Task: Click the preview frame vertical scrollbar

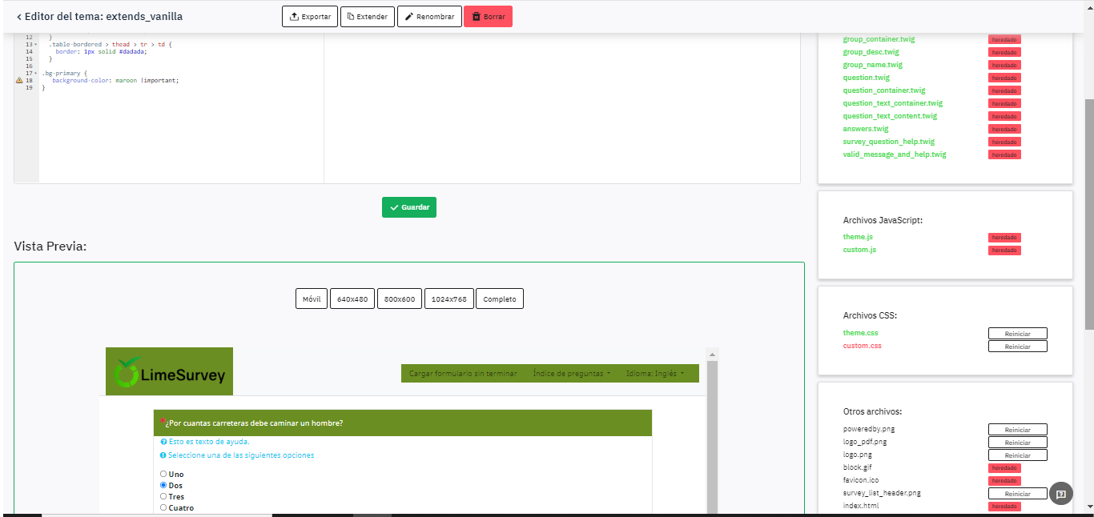Action: coord(712,438)
